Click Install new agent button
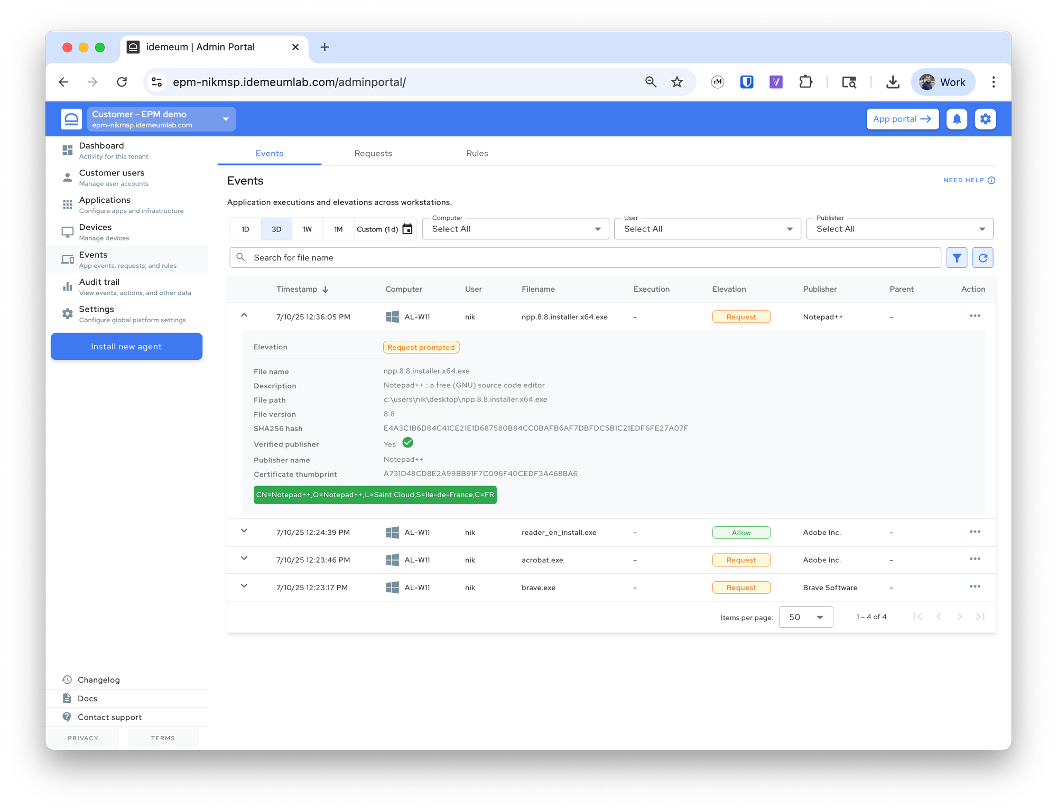The width and height of the screenshot is (1057, 810). 126,347
